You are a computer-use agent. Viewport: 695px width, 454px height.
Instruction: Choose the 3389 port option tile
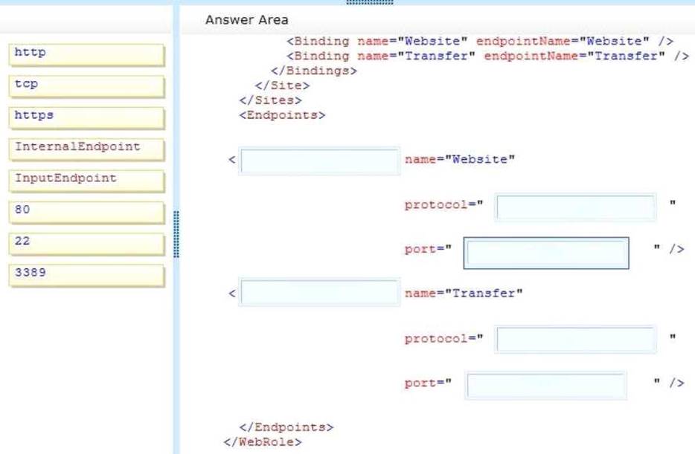(87, 273)
